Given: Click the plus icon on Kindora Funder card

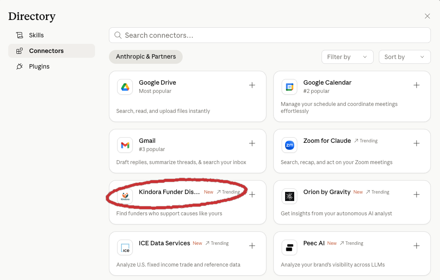Looking at the screenshot, I should click(252, 194).
